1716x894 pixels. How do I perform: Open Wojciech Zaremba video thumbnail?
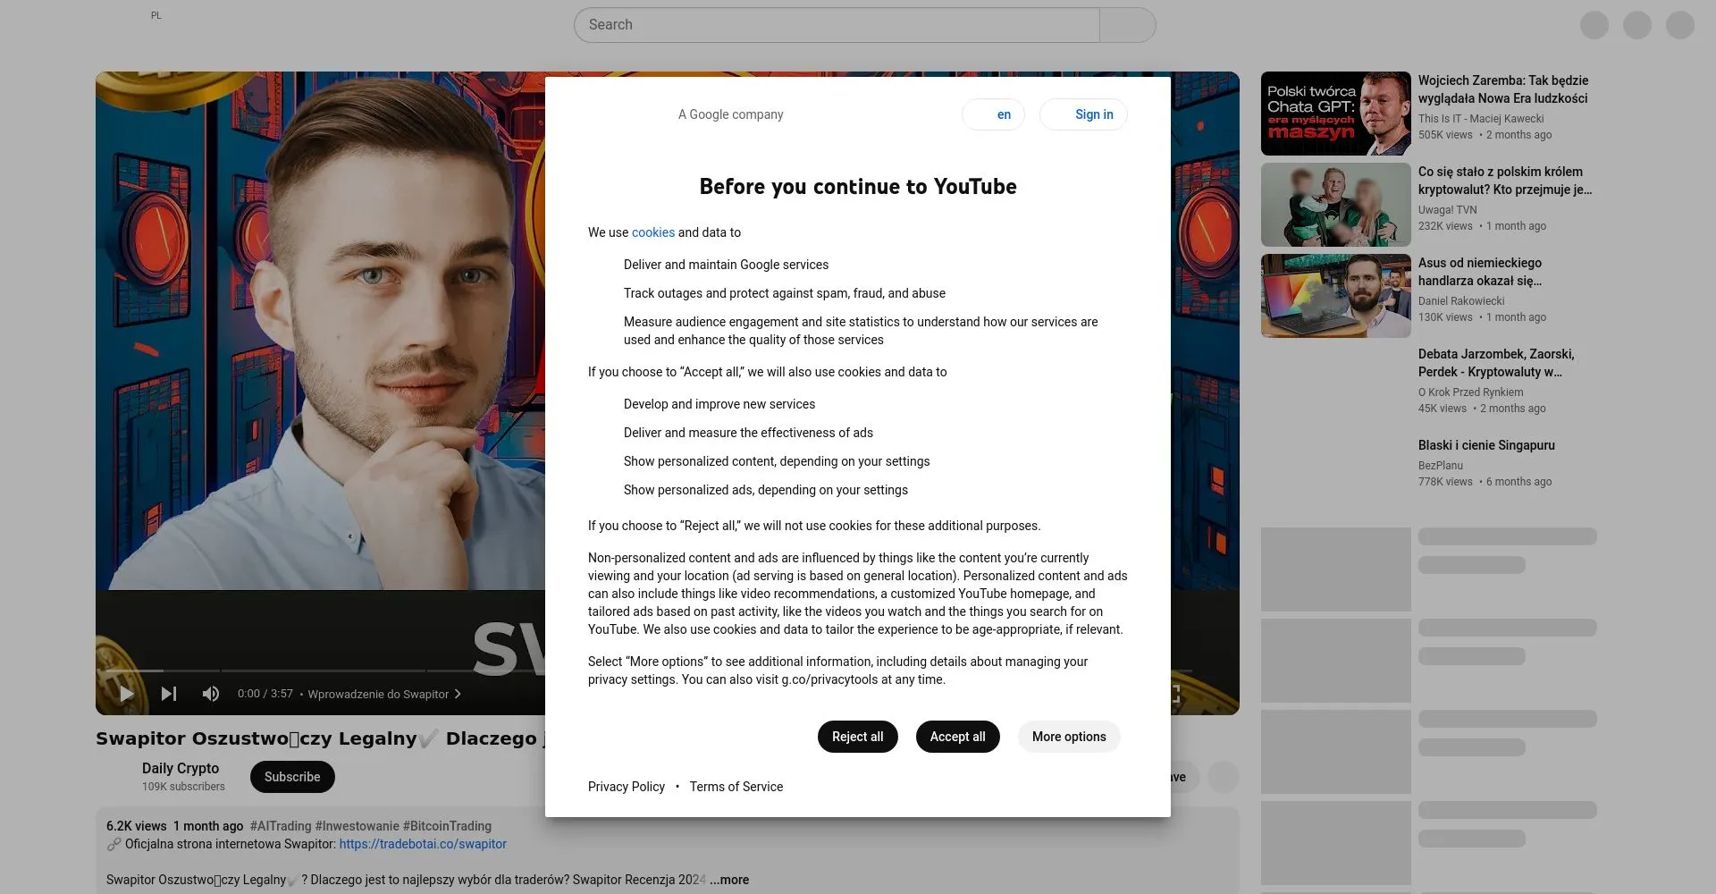pos(1336,114)
